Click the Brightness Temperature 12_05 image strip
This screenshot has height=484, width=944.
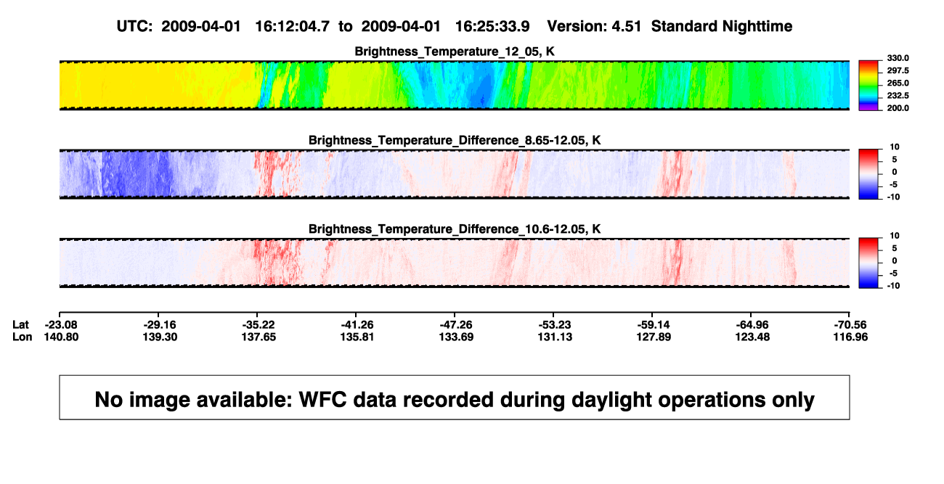coord(455,85)
